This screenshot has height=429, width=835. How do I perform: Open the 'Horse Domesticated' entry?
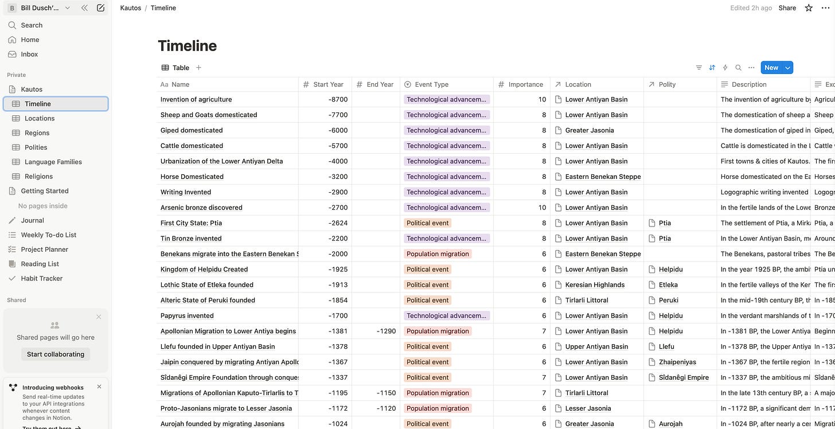click(x=192, y=177)
